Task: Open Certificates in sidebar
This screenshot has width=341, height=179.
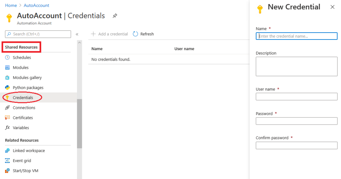Action: tap(23, 118)
